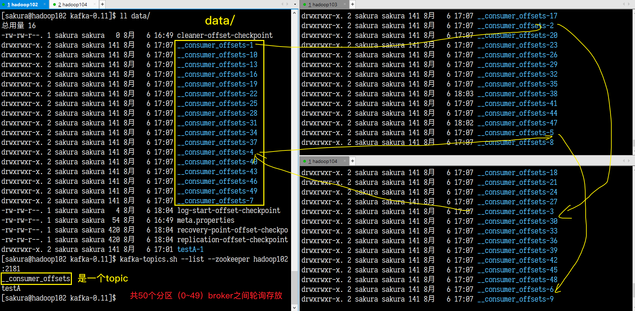Click left-pane tab bar's previous-tab arrow
Viewport: 635px width, 311px height.
(x=282, y=5)
